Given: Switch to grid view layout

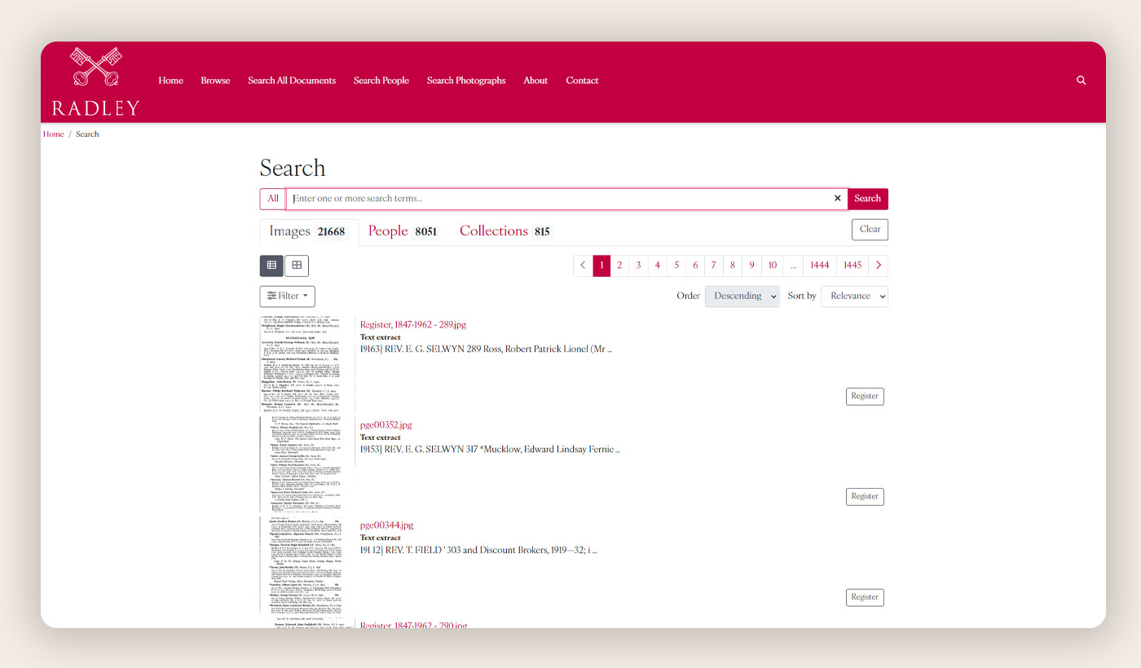Looking at the screenshot, I should click(297, 266).
